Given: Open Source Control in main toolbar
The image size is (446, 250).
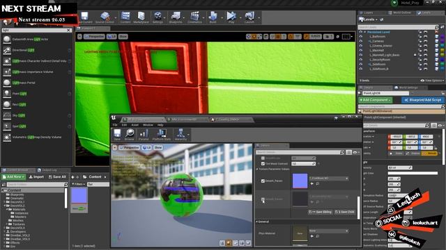Looking at the screenshot, I should click(105, 17).
